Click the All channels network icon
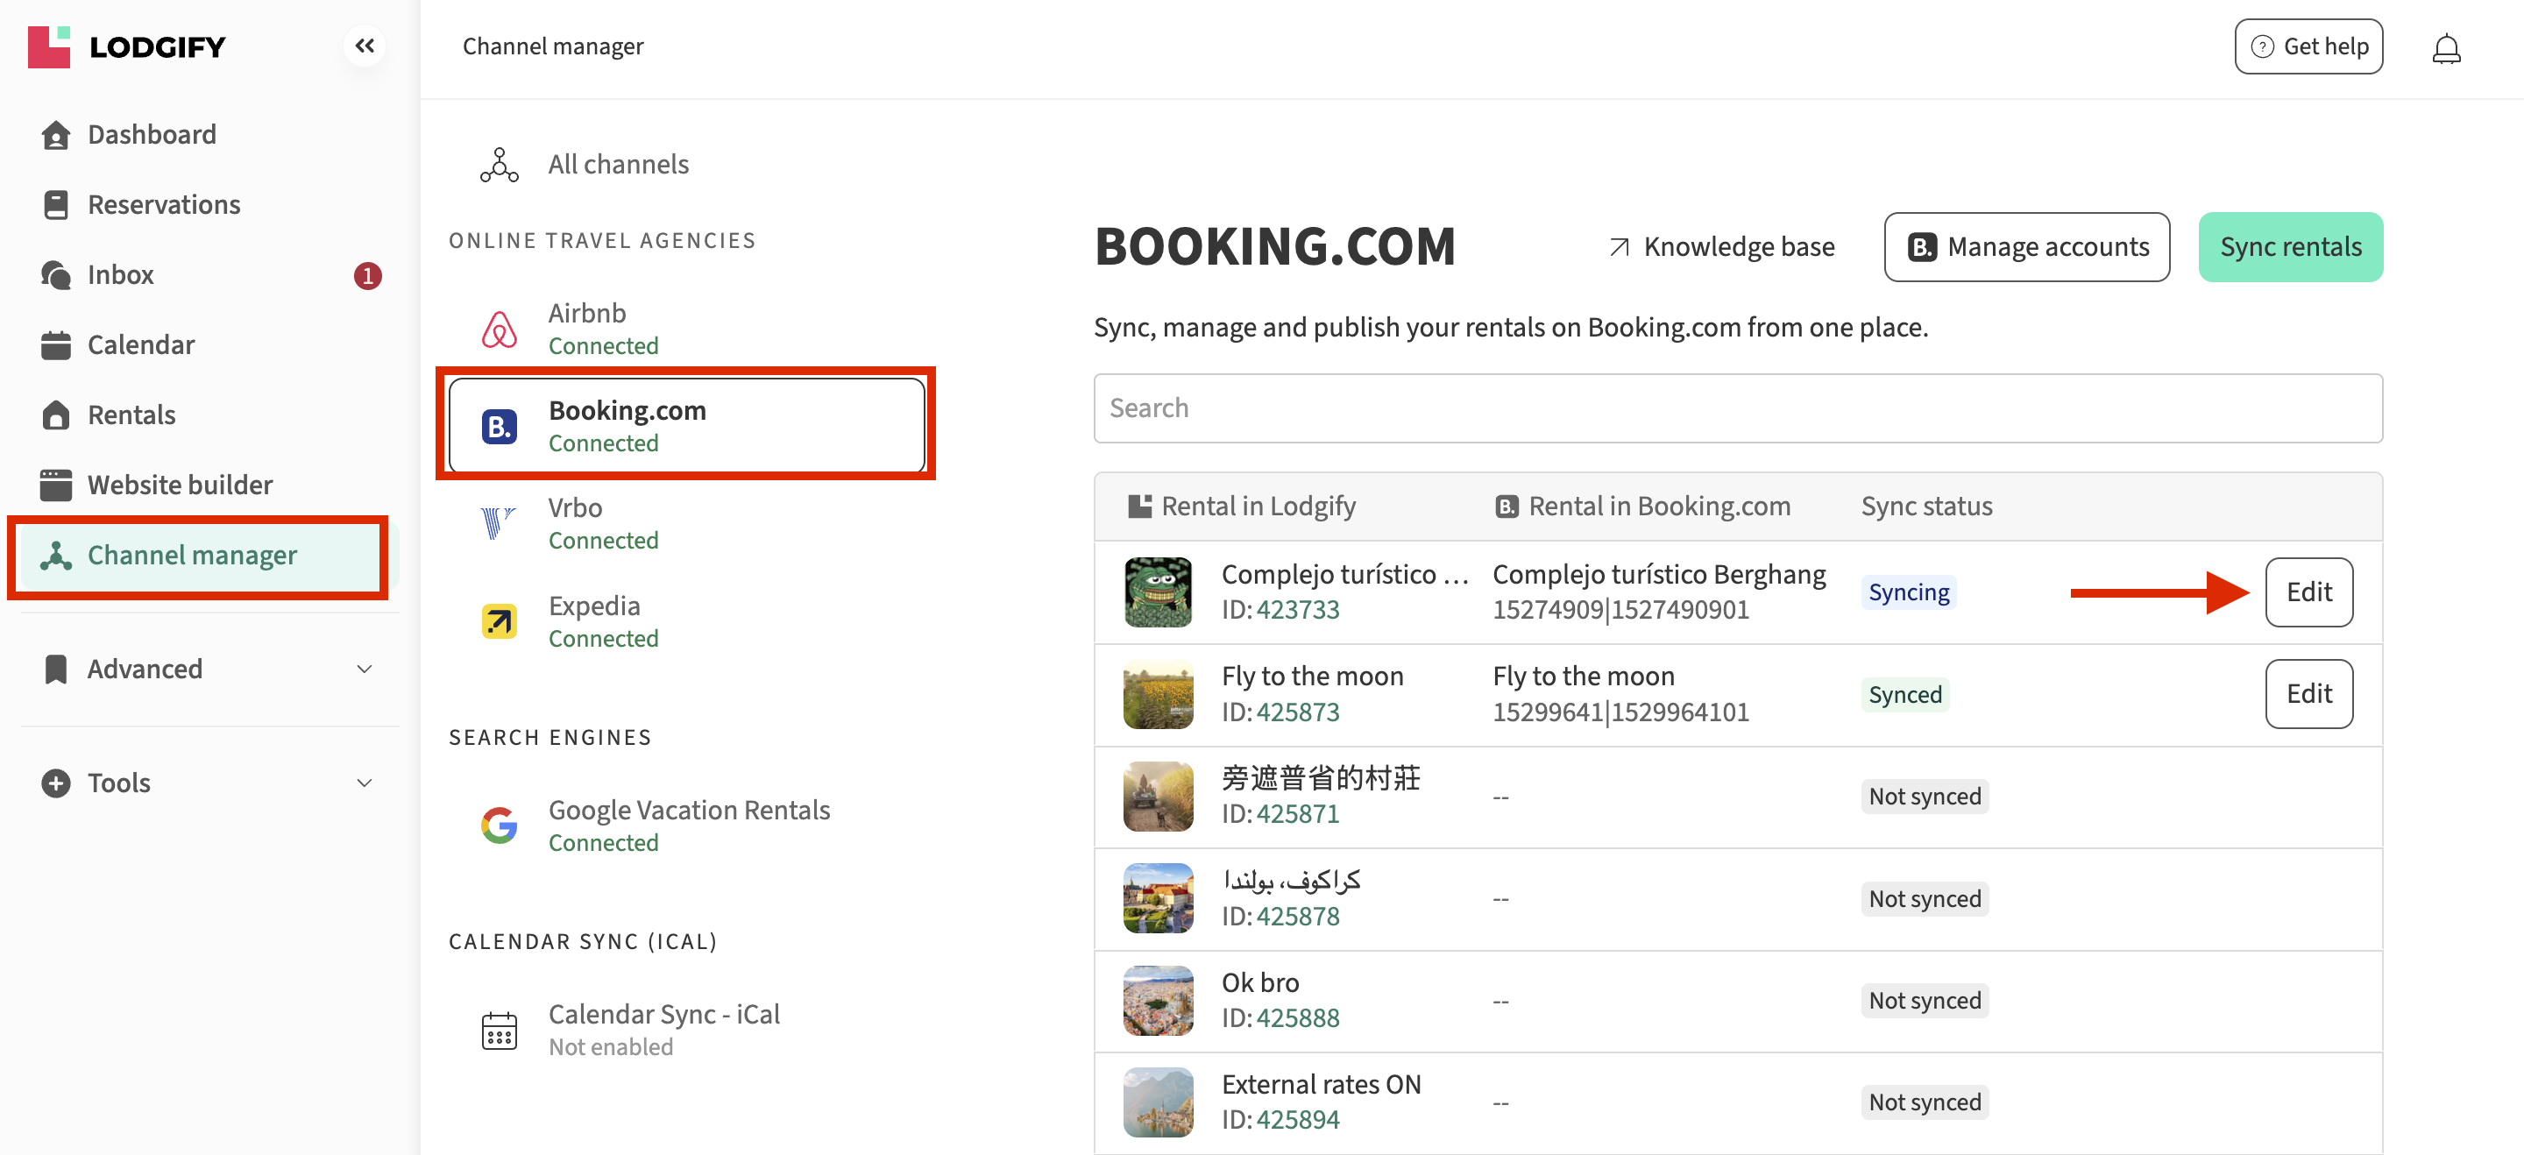 tap(499, 165)
